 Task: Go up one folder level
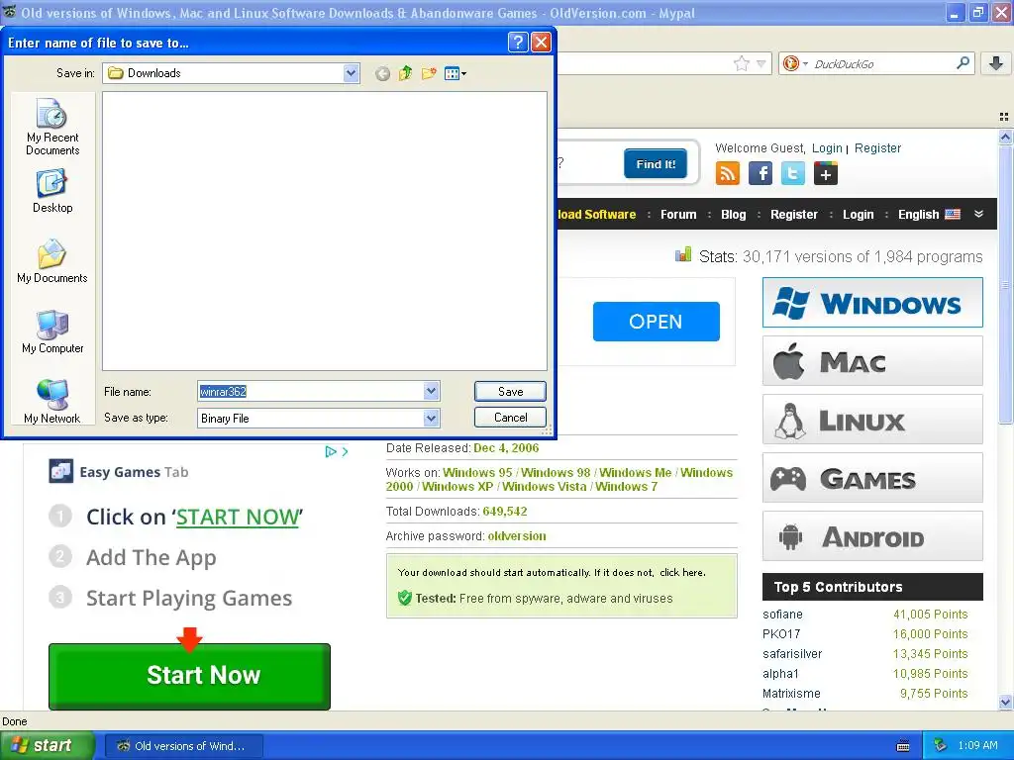(405, 73)
